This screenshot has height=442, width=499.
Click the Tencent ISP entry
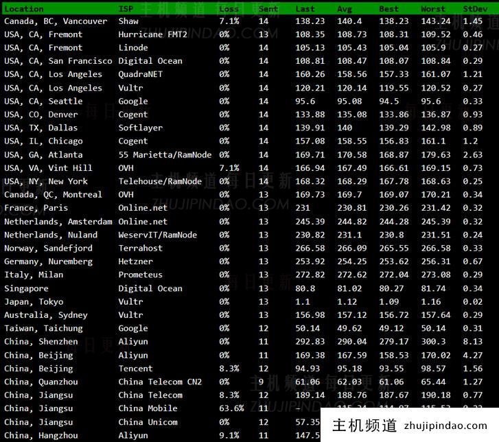(135, 369)
